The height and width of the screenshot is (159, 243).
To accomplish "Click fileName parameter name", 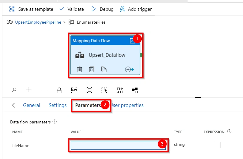I will (21, 146).
